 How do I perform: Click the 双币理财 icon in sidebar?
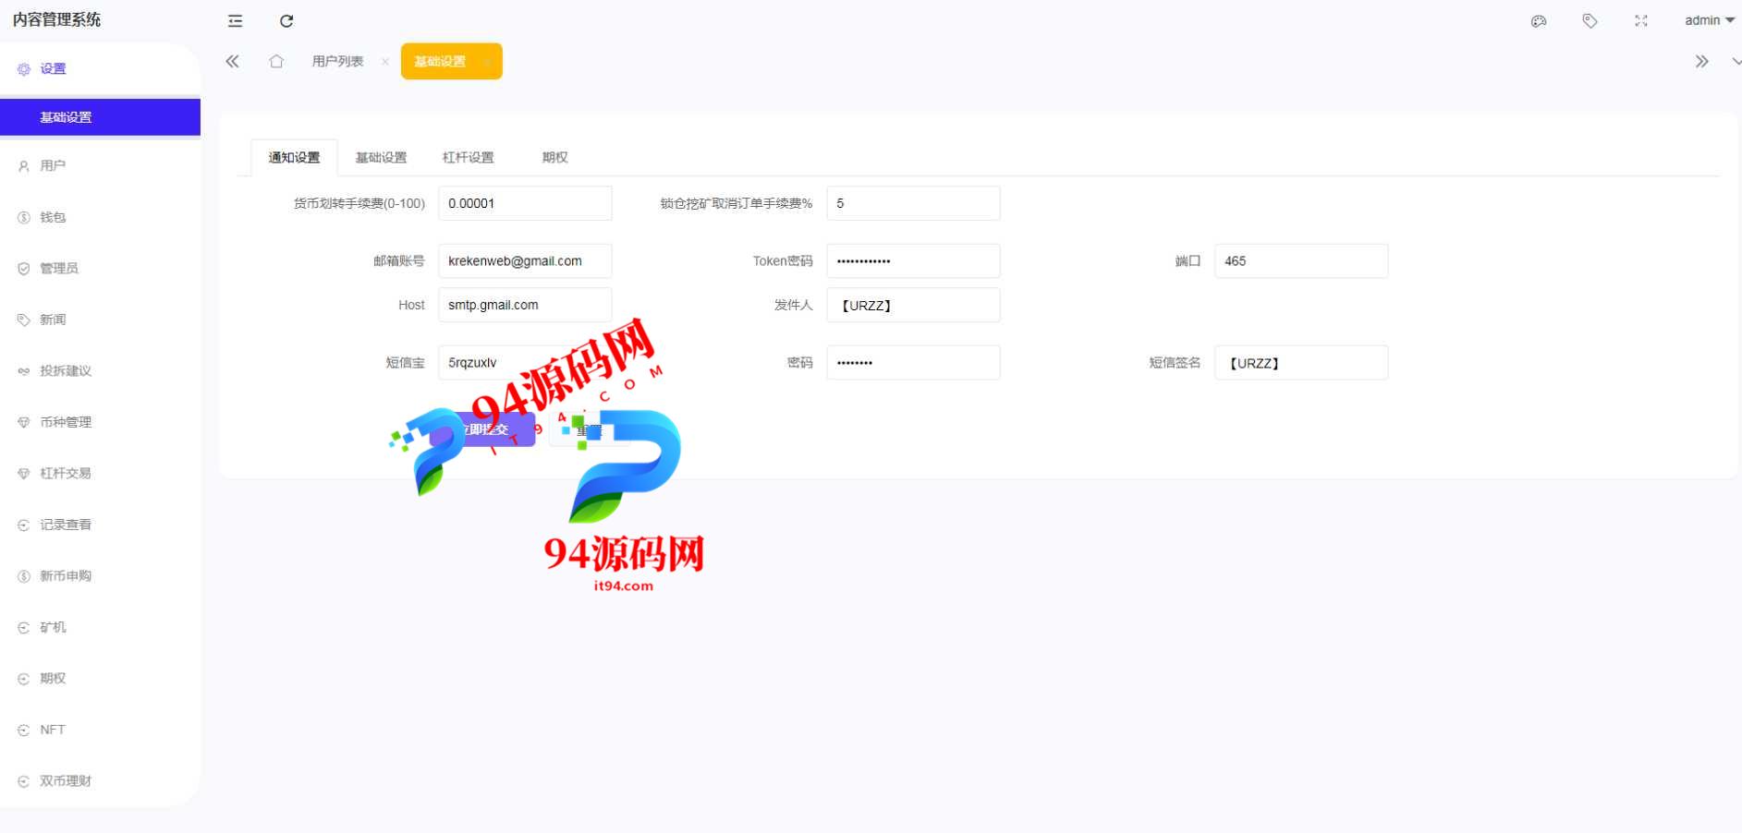[24, 781]
